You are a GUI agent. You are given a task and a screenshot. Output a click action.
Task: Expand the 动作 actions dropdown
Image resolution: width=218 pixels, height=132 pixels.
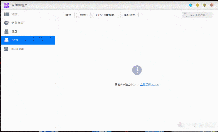pyautogui.click(x=84, y=15)
